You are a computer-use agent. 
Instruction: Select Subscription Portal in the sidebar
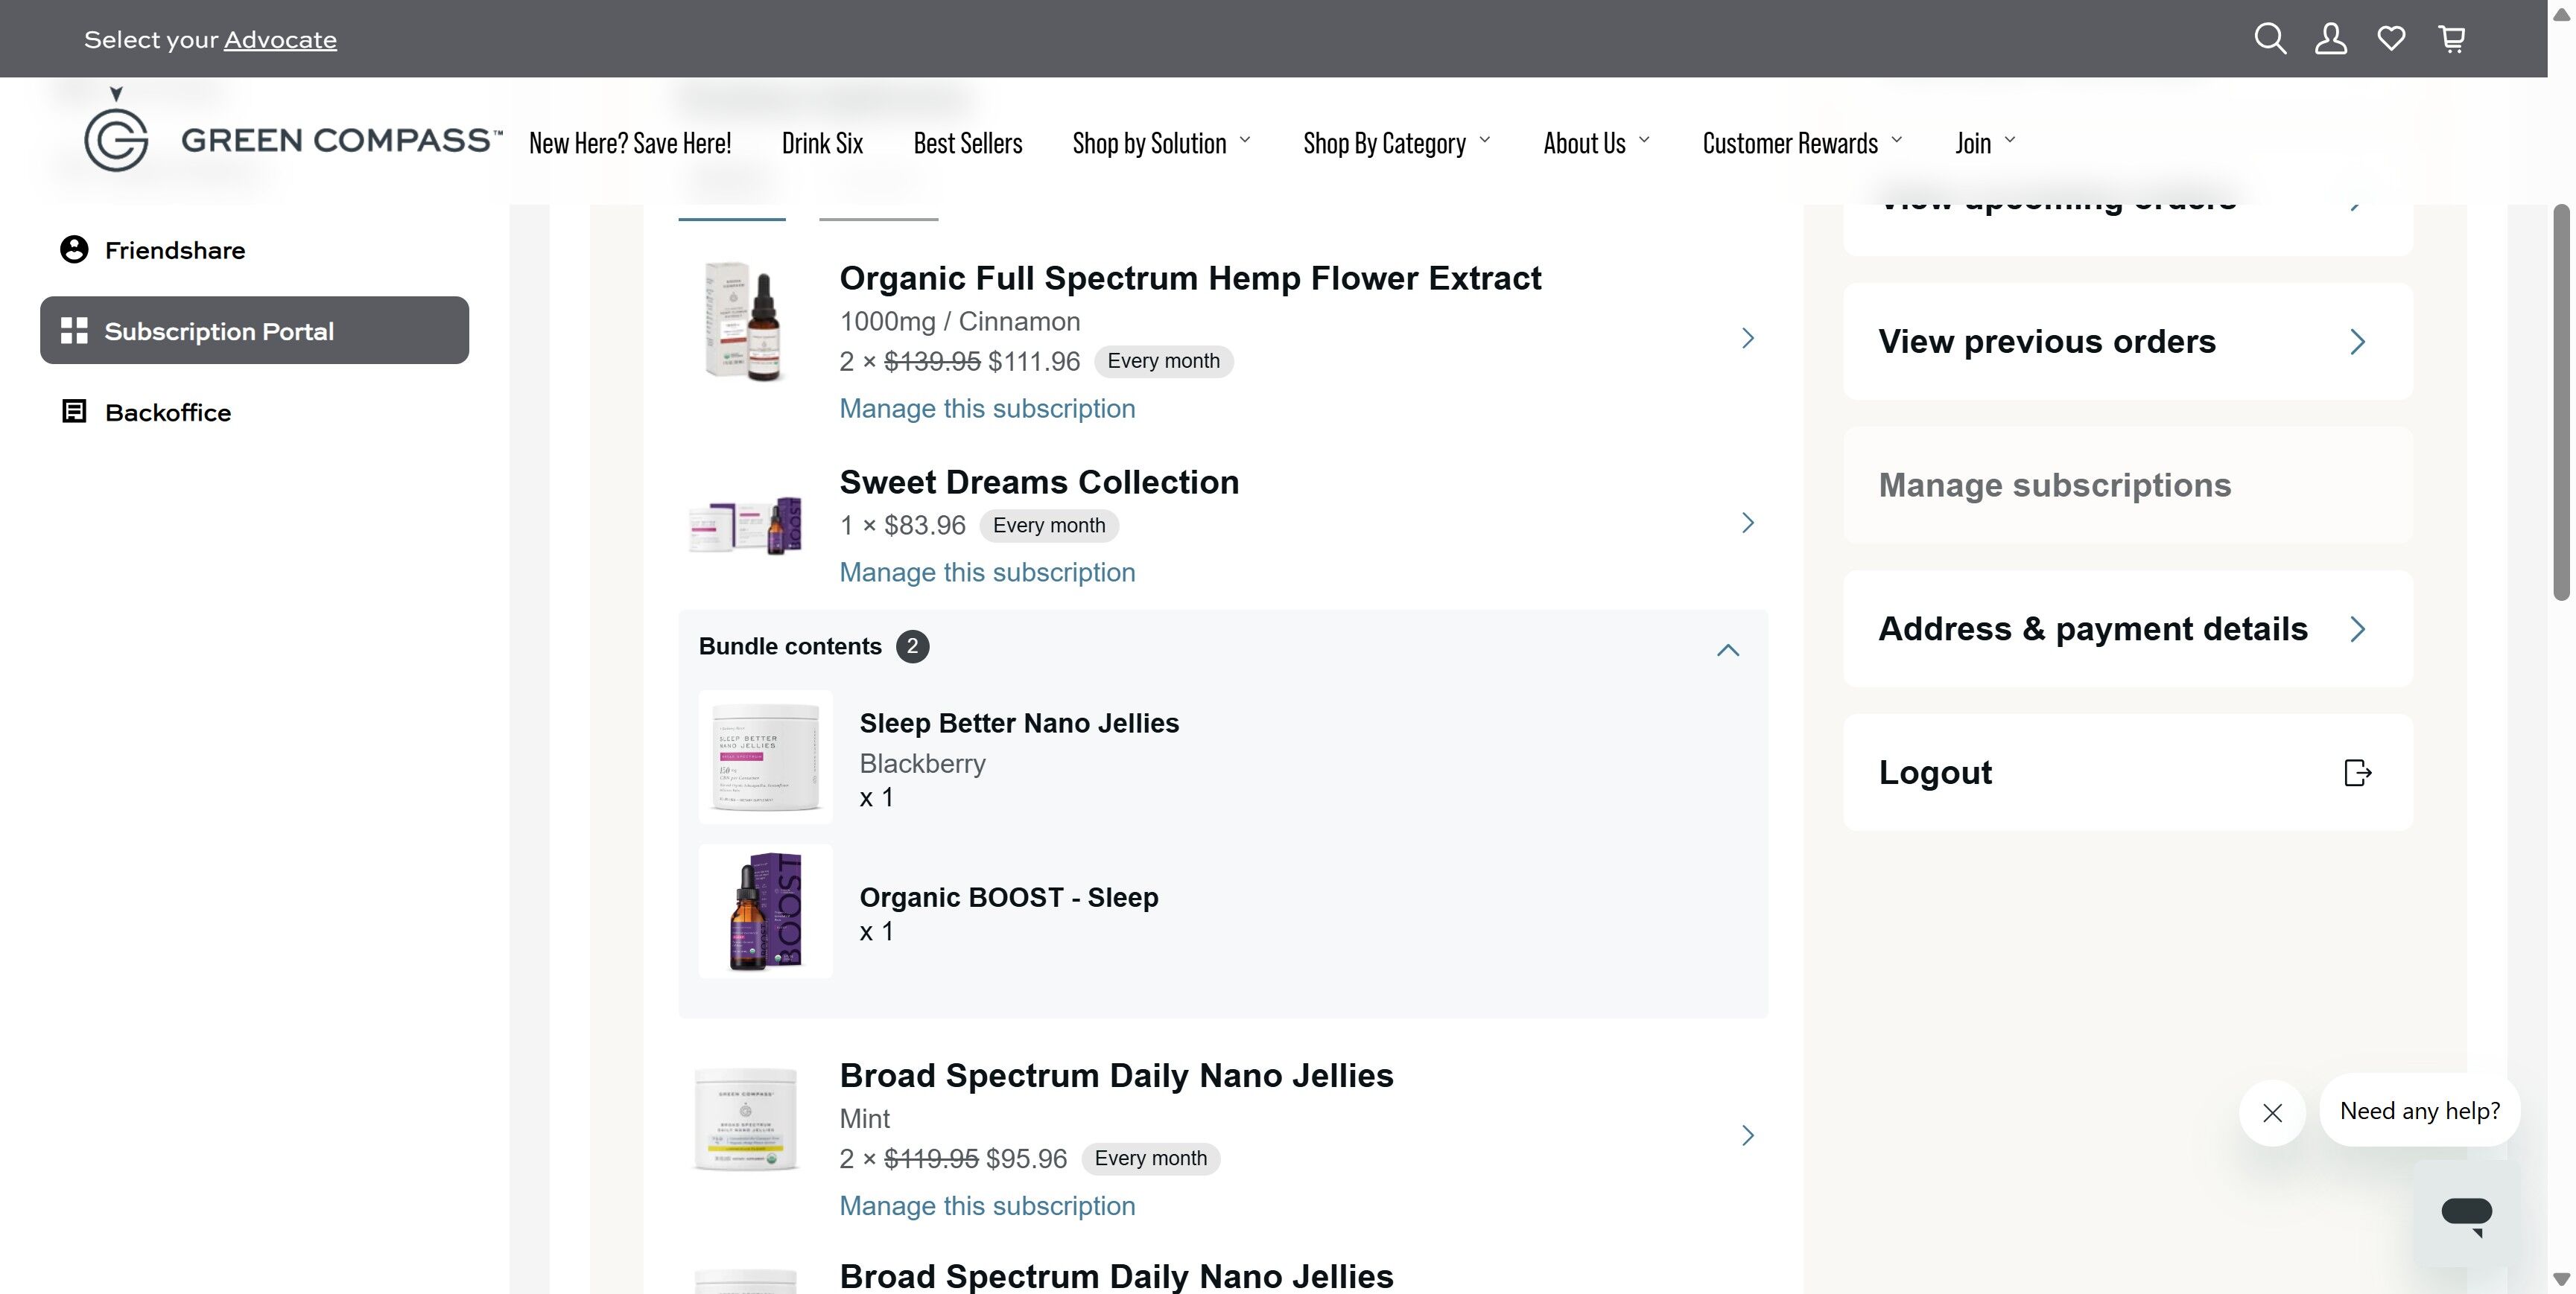pos(254,330)
